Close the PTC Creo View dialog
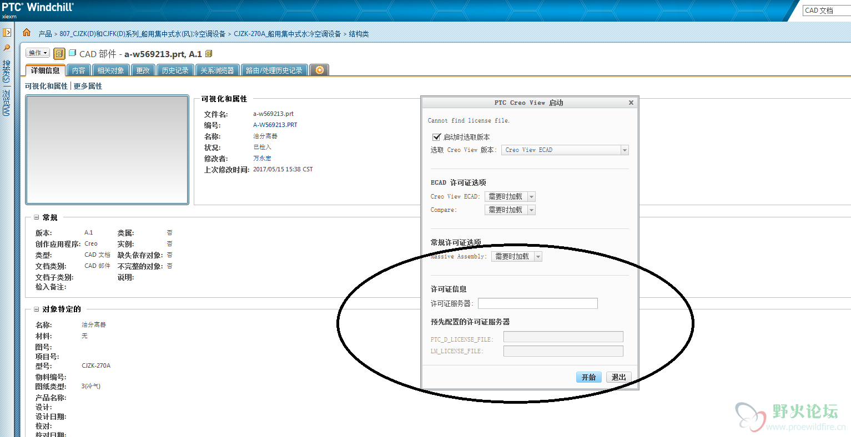The image size is (851, 437). (631, 103)
